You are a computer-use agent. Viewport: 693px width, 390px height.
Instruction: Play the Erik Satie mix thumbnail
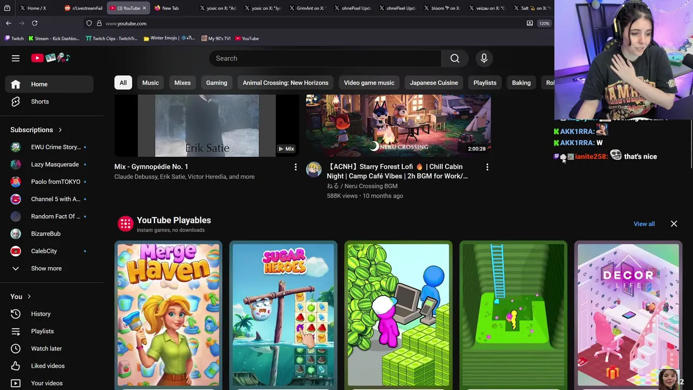(207, 126)
